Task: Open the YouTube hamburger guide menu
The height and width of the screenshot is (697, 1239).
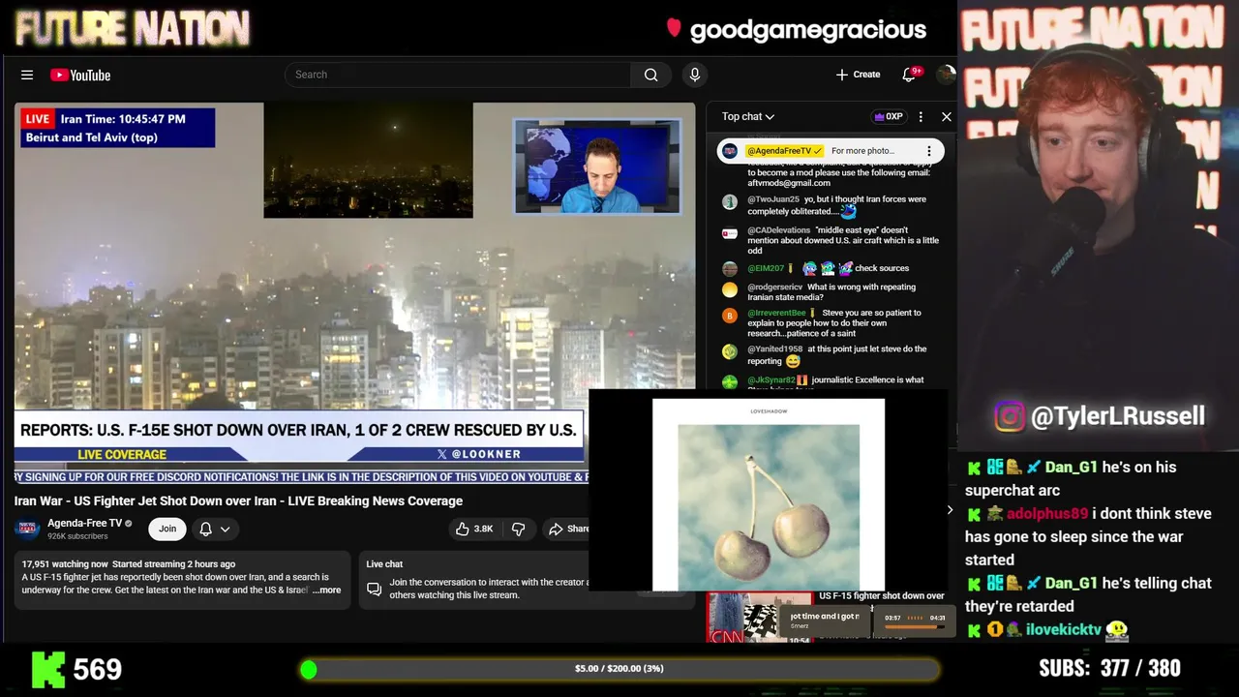Action: coord(27,75)
